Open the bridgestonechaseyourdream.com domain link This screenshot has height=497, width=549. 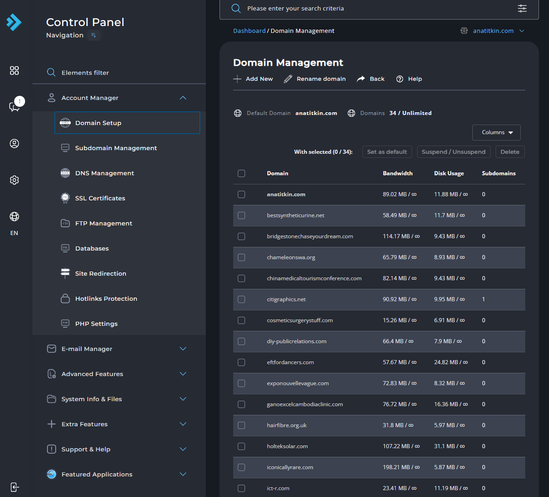coord(310,236)
